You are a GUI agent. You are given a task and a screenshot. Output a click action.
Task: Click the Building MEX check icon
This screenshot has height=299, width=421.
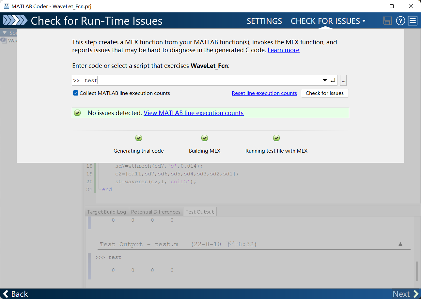pos(205,138)
